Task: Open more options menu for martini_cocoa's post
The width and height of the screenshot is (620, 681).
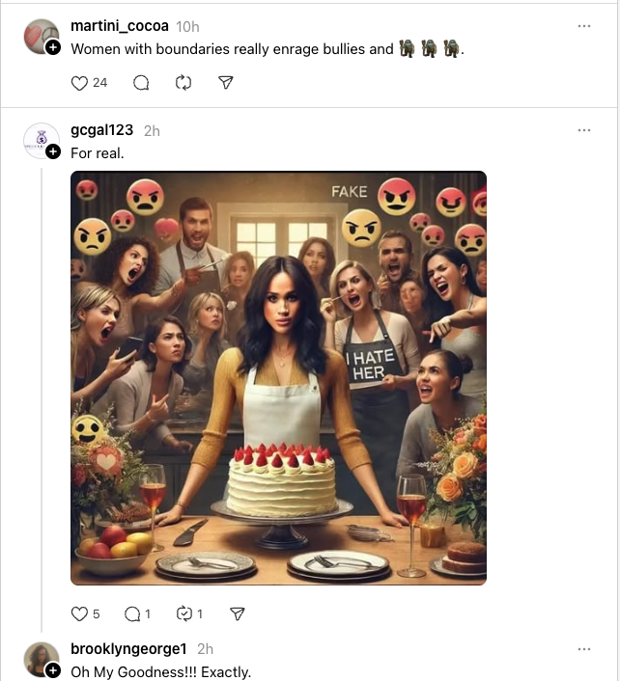Action: point(583,26)
